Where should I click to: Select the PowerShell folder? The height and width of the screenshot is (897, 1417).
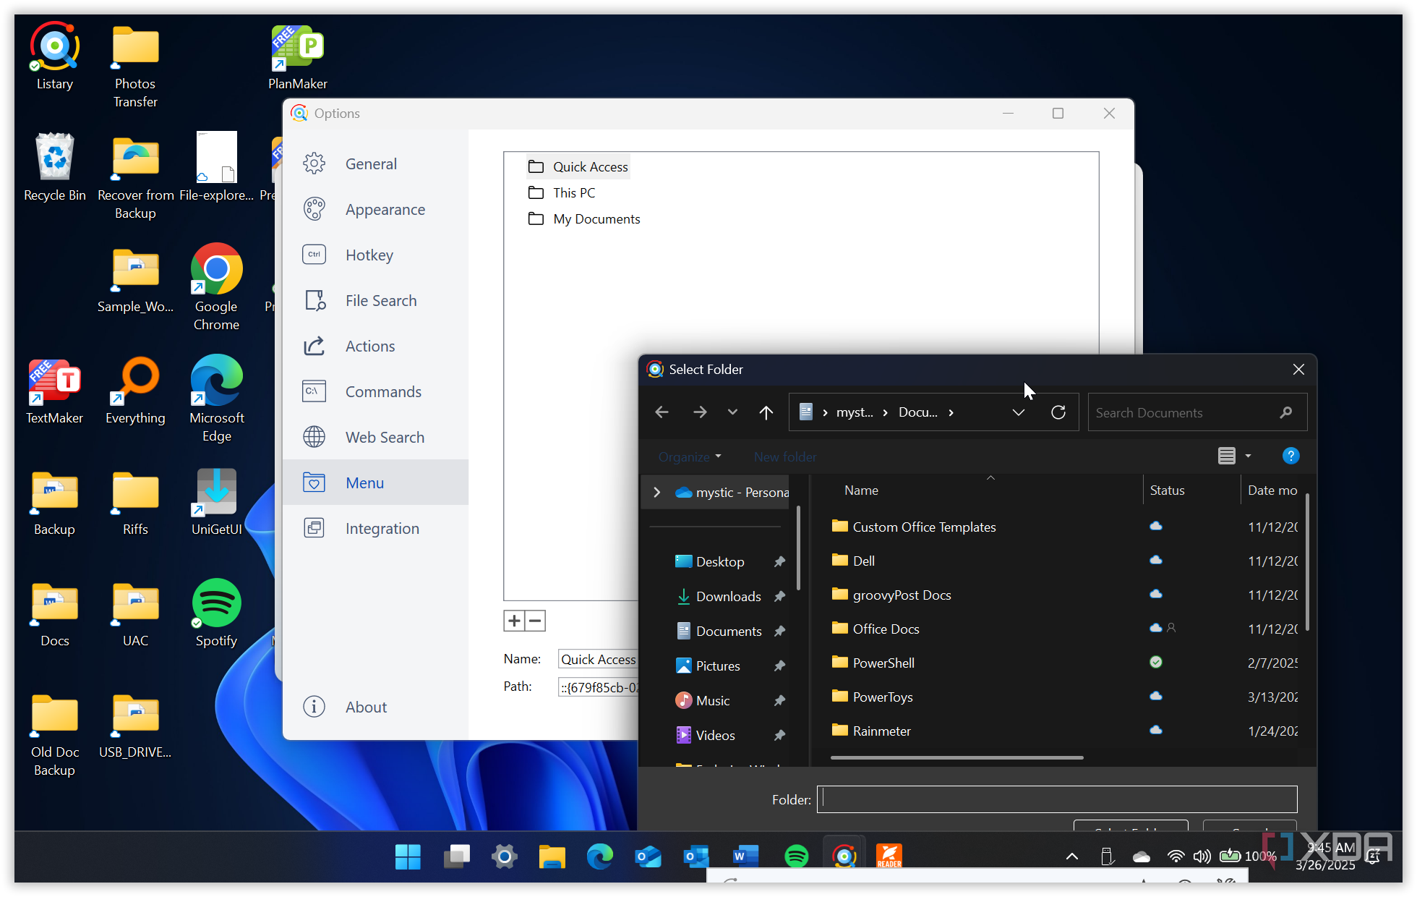[873, 663]
